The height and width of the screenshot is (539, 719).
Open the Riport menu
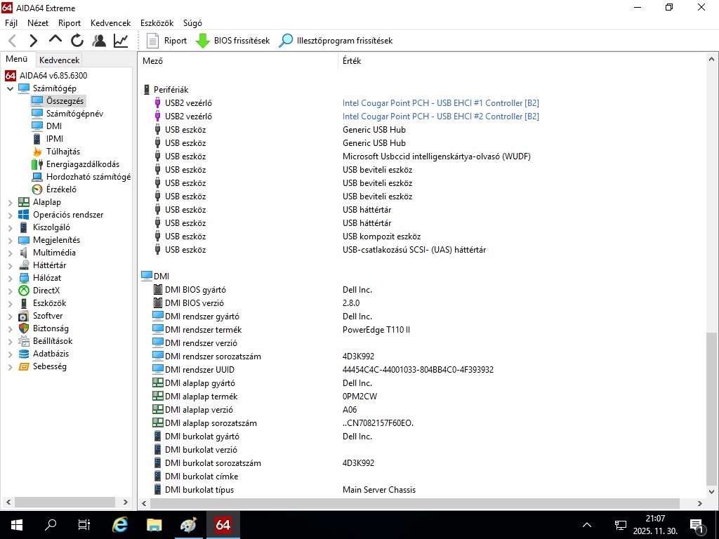pos(70,23)
